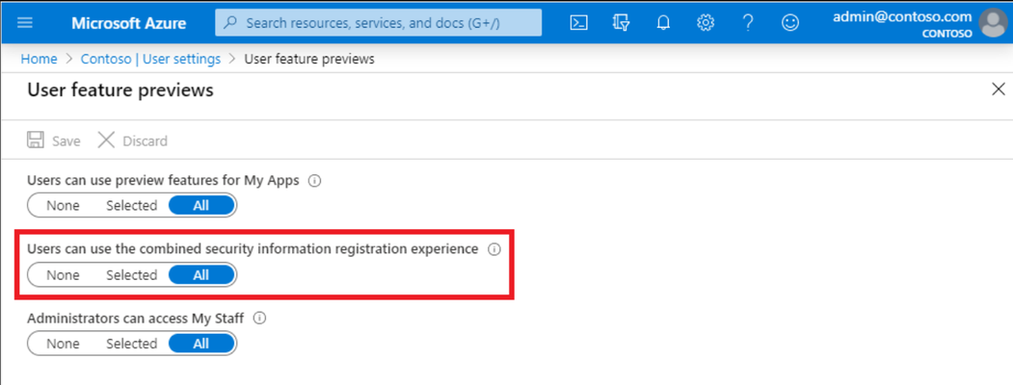The height and width of the screenshot is (385, 1013).
Task: Click the info icon beside My Staff setting
Action: (259, 318)
